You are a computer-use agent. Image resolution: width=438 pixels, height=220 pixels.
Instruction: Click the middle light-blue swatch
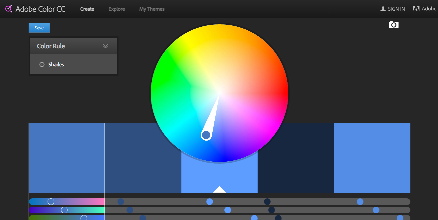click(219, 158)
